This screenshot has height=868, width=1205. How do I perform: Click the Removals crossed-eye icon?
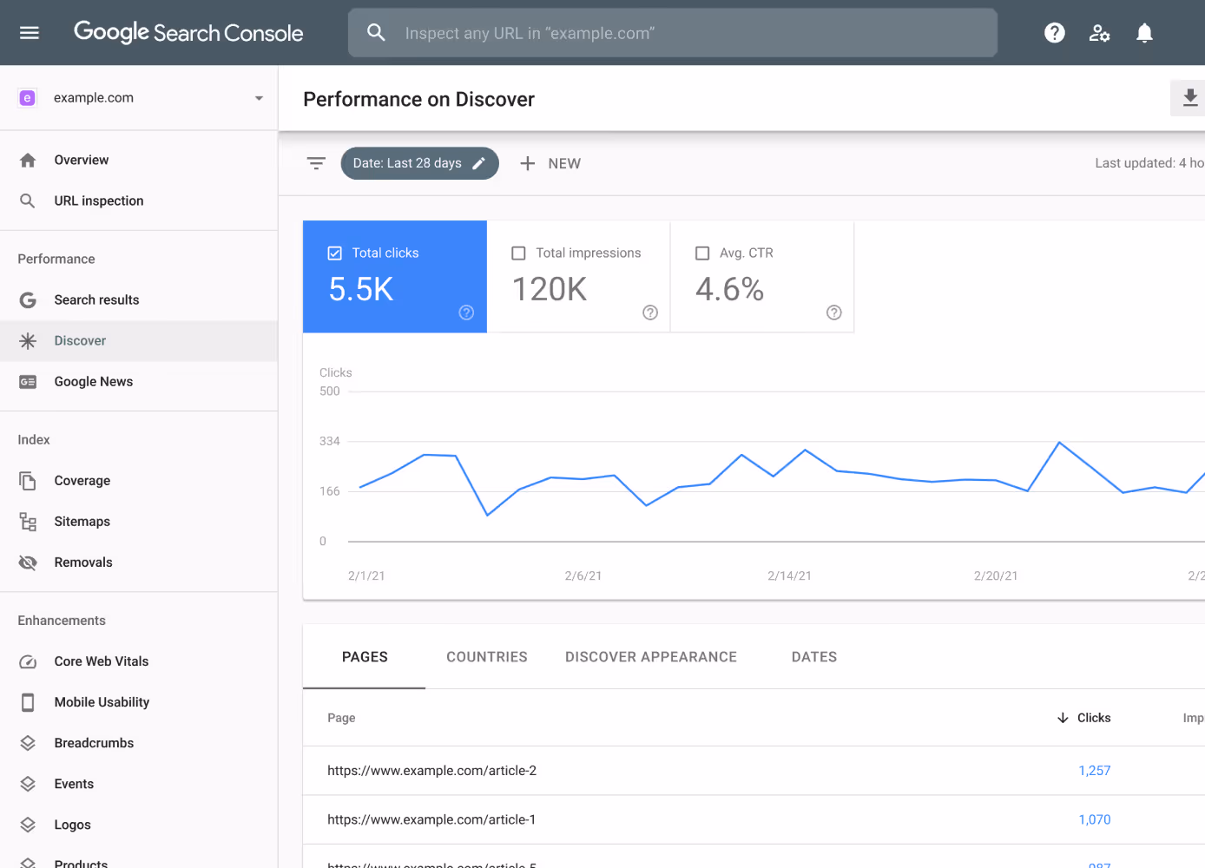(28, 562)
